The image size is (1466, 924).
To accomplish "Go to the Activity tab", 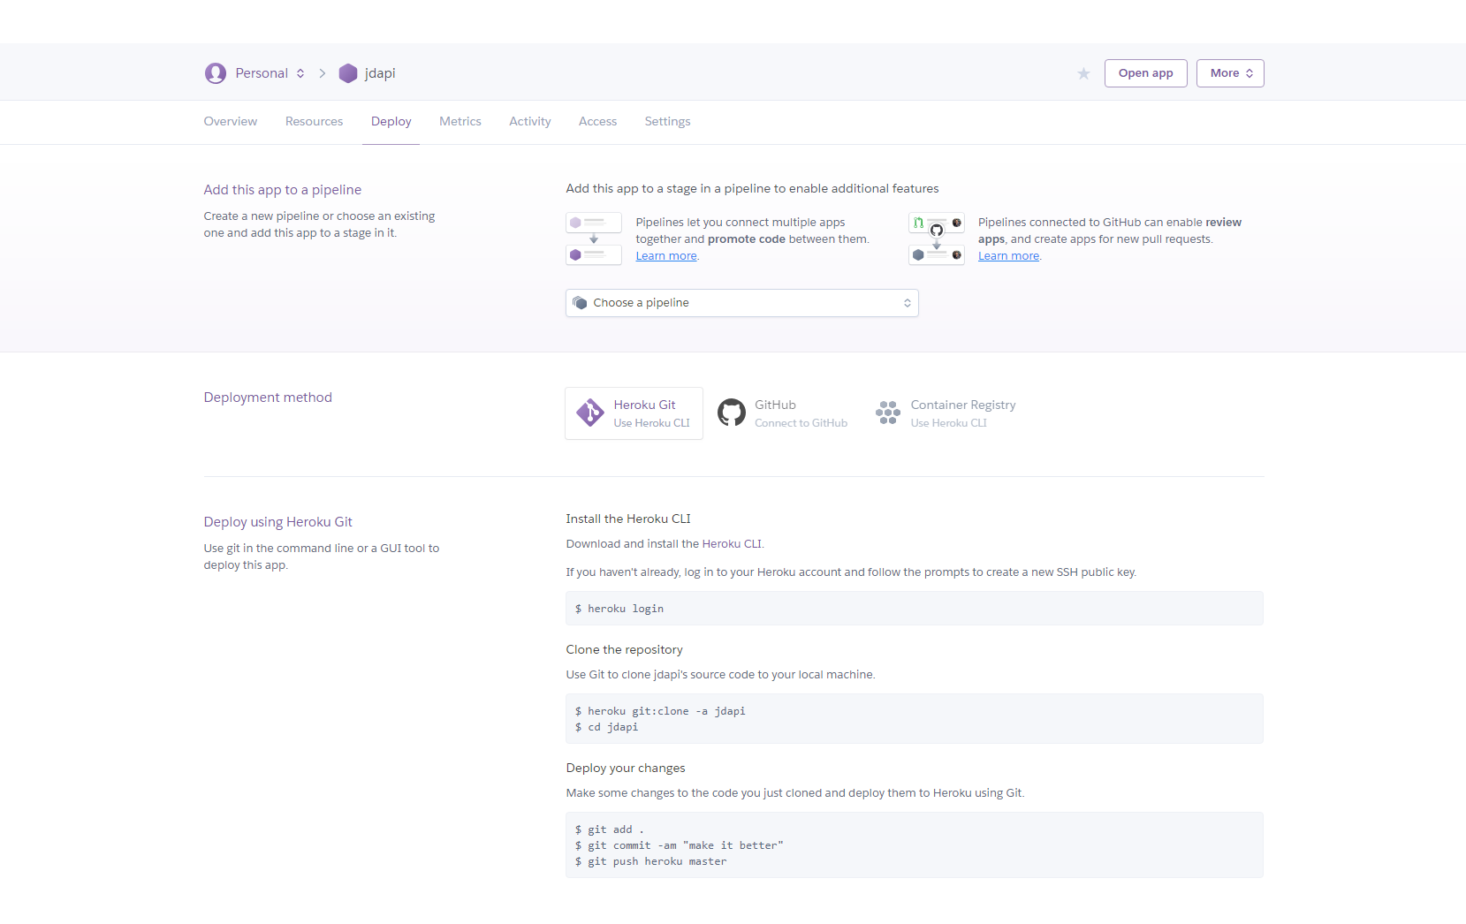I will pyautogui.click(x=530, y=122).
